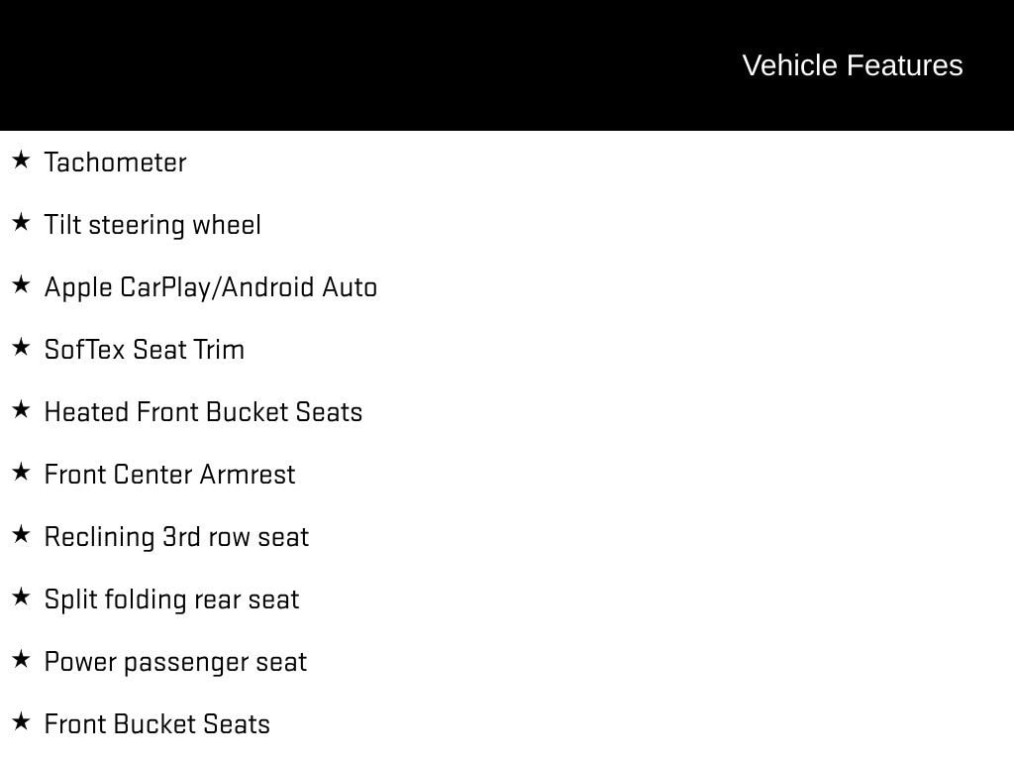Click the Vehicle Features heading

coord(852,65)
